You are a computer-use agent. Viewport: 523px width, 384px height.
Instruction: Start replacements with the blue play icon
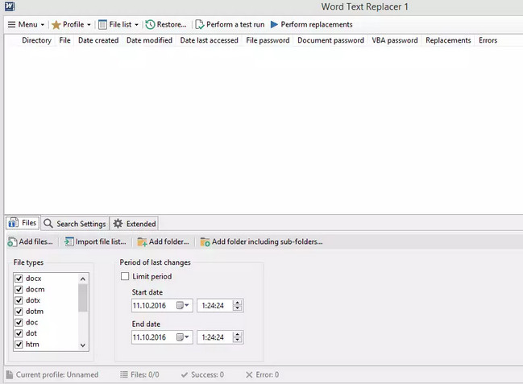click(x=275, y=24)
